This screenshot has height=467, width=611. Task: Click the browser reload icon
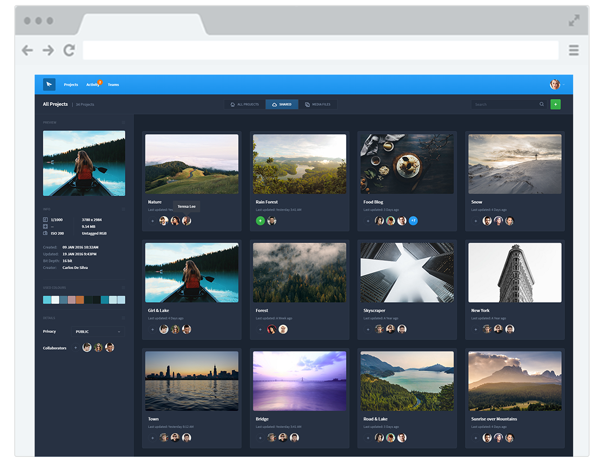[x=69, y=51]
